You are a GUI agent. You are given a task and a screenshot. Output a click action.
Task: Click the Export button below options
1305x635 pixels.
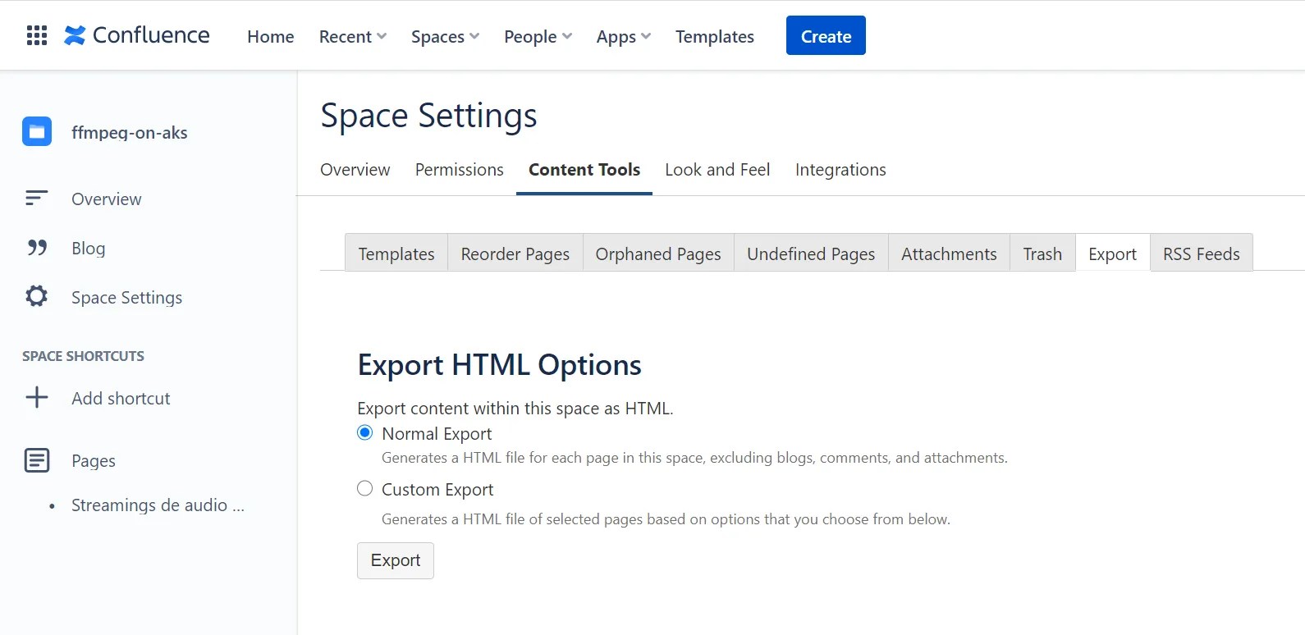click(396, 560)
